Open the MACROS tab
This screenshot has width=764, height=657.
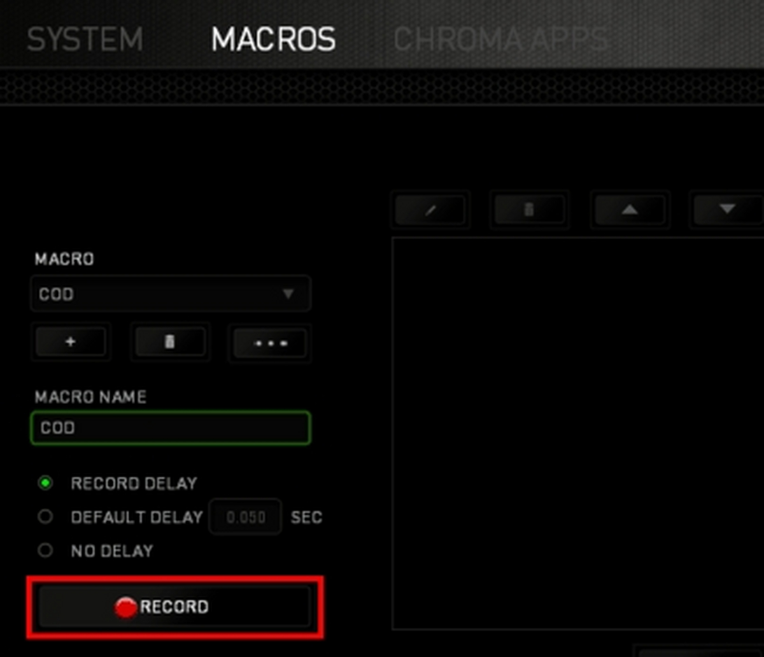(x=273, y=40)
